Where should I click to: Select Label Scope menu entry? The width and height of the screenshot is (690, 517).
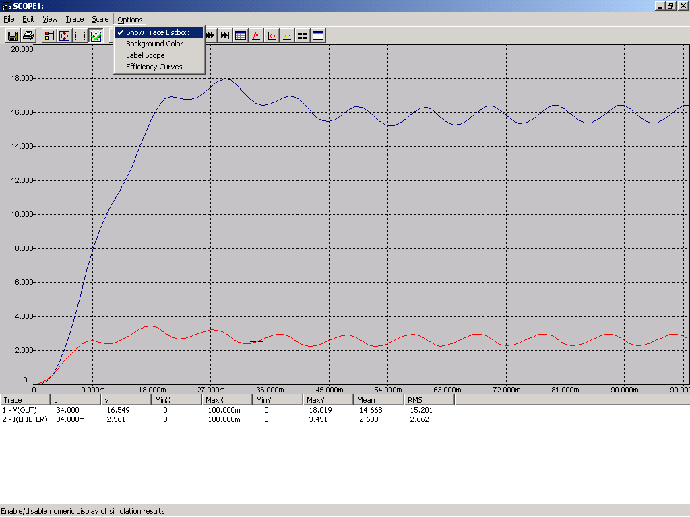[x=159, y=55]
